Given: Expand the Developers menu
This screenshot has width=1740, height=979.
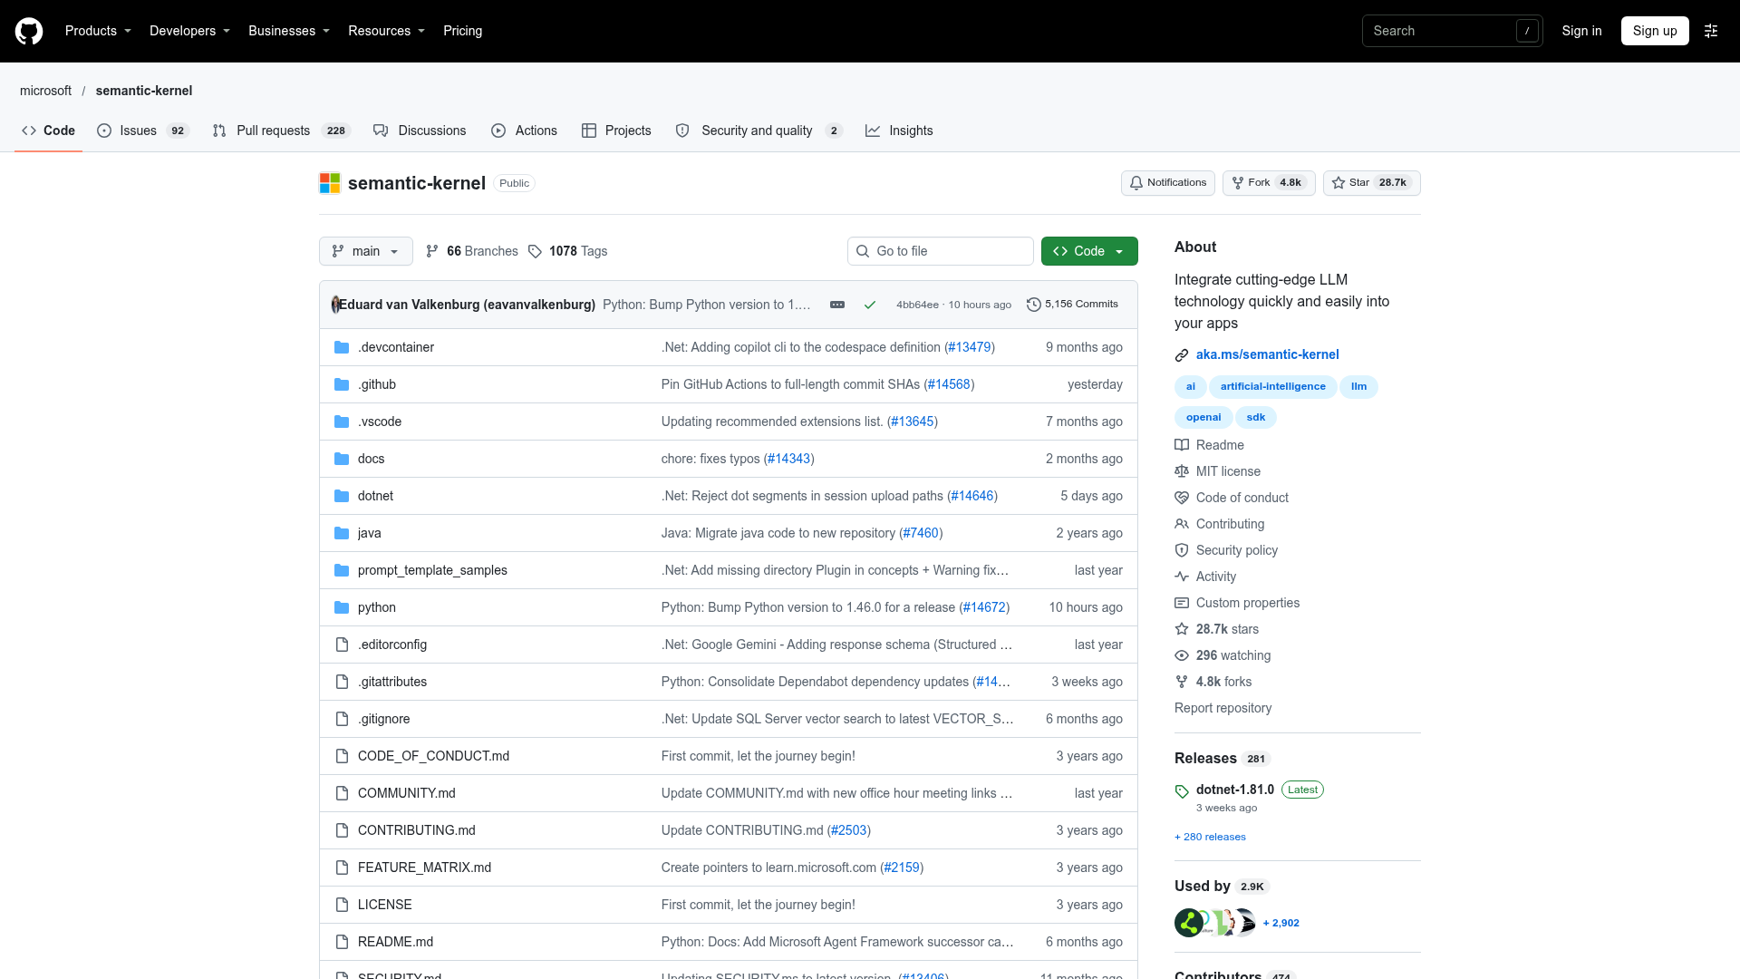Looking at the screenshot, I should click(x=189, y=31).
